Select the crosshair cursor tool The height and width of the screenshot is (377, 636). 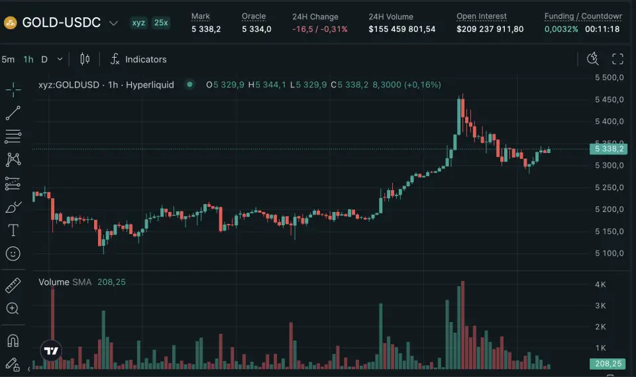[13, 89]
